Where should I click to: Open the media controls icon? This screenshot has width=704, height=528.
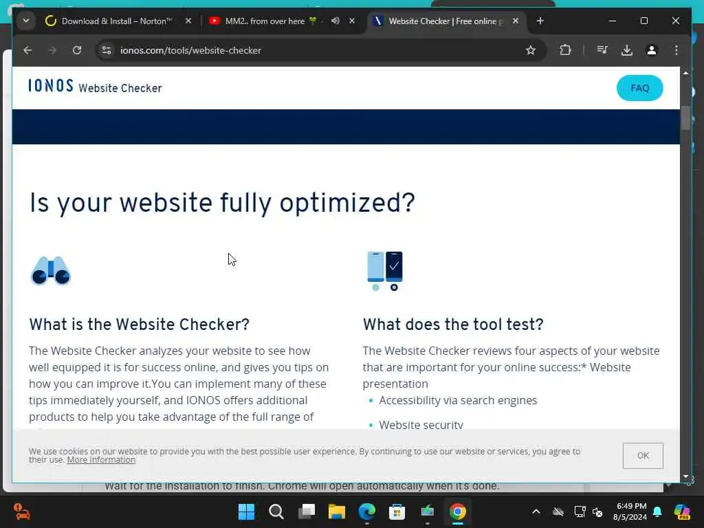click(602, 50)
